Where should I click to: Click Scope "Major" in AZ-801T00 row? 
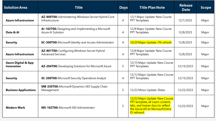tap(205, 54)
